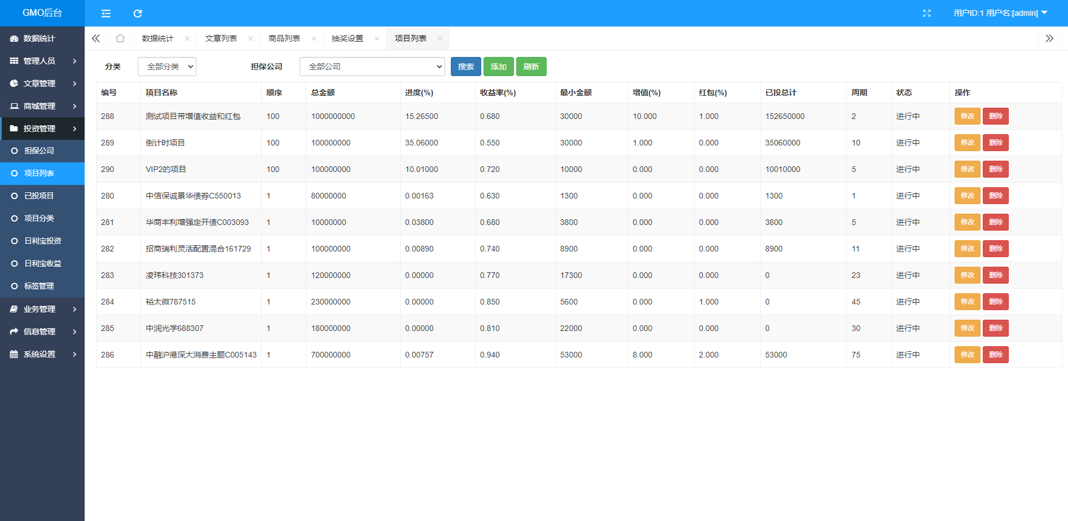Click the refresh page icon in header
Screen dimensions: 1068x521
(x=138, y=14)
